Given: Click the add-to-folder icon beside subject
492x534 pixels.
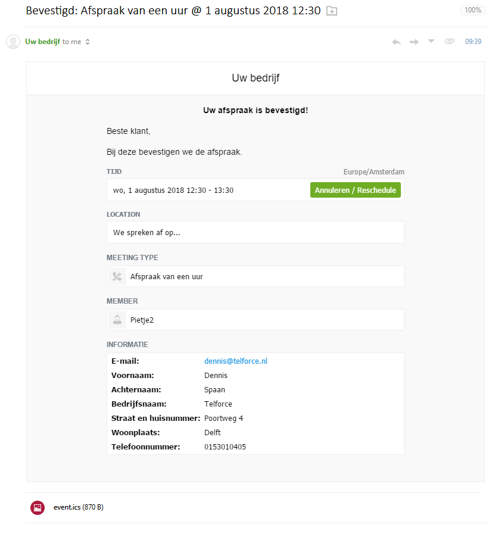Looking at the screenshot, I should [x=332, y=11].
